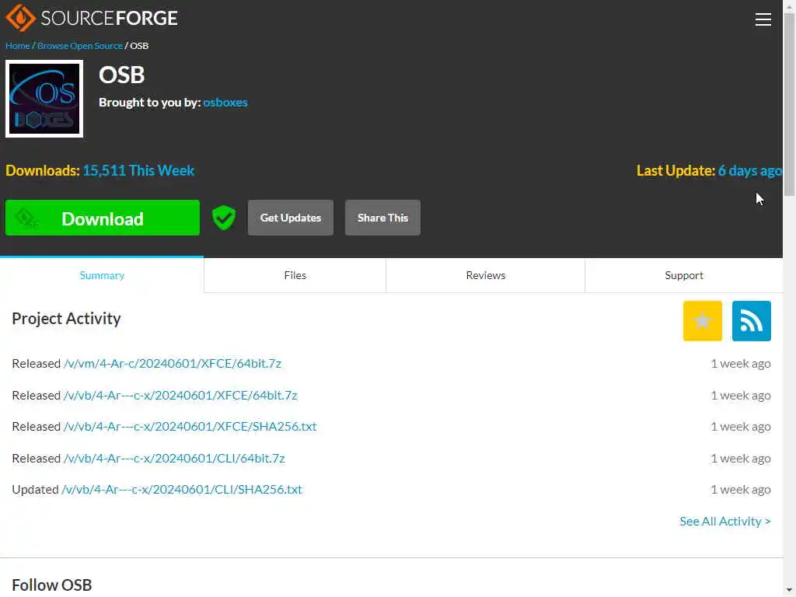Click See All Activity link
The width and height of the screenshot is (796, 597).
click(725, 522)
